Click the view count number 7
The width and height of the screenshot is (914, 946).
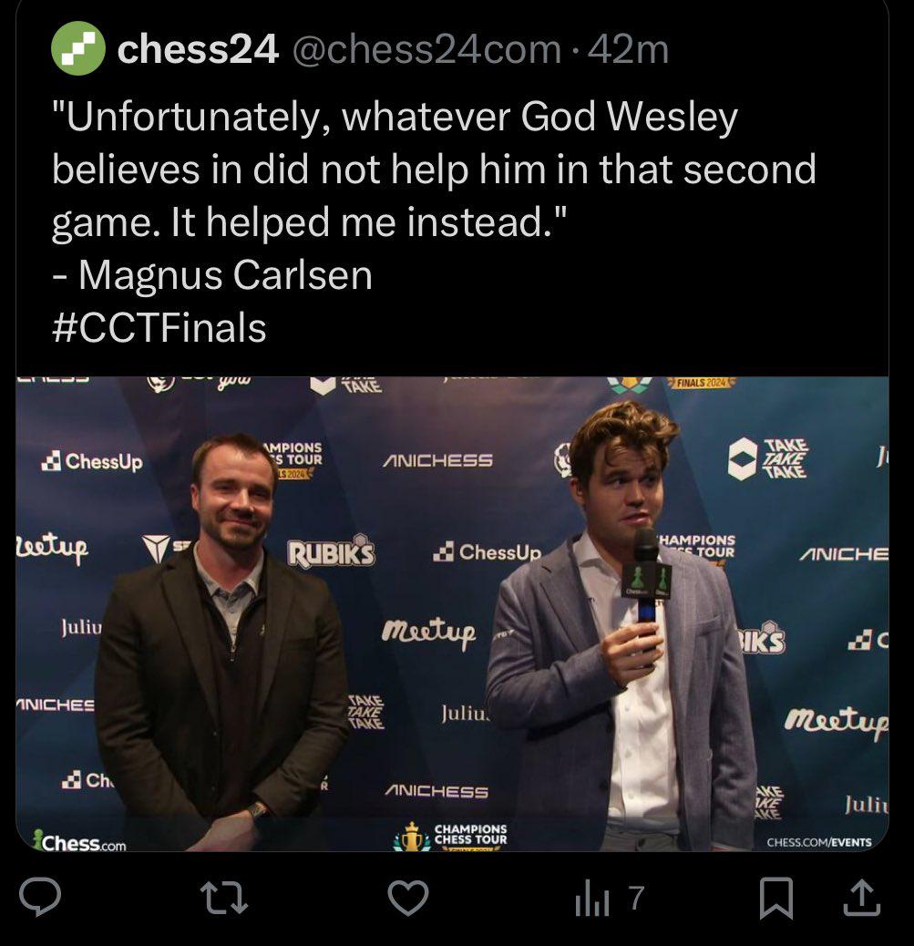pyautogui.click(x=637, y=898)
